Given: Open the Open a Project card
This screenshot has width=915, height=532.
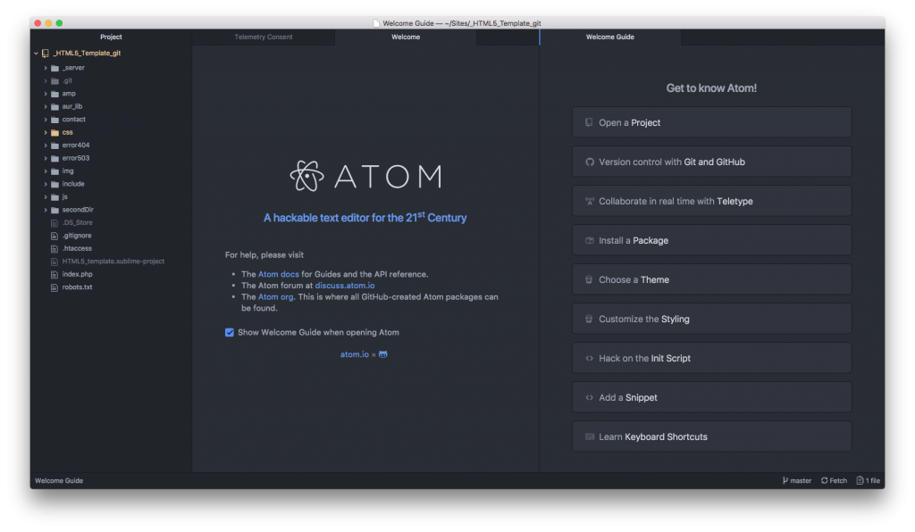Looking at the screenshot, I should click(x=711, y=122).
